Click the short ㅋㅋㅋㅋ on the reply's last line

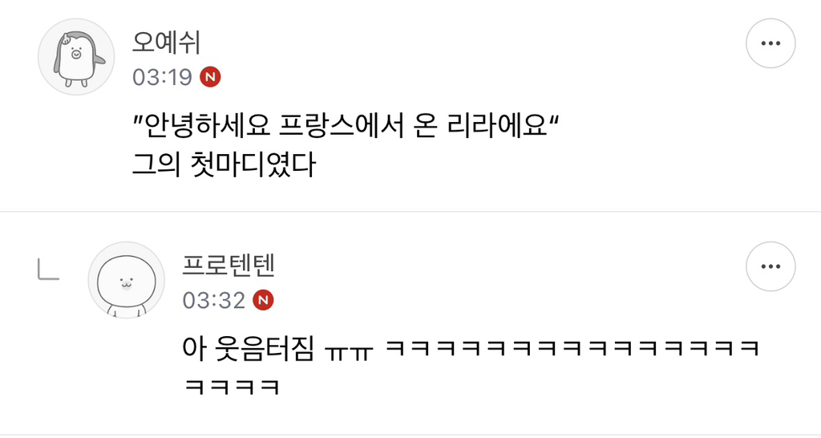[x=233, y=387]
